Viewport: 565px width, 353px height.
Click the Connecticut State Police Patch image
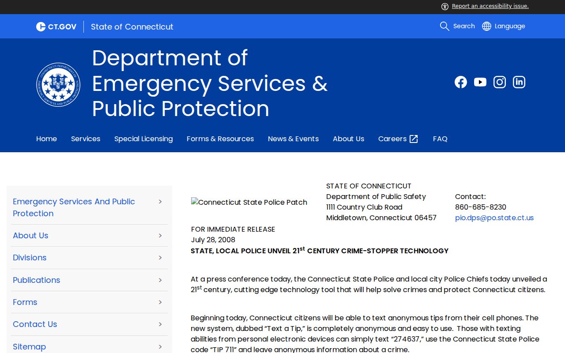249,202
